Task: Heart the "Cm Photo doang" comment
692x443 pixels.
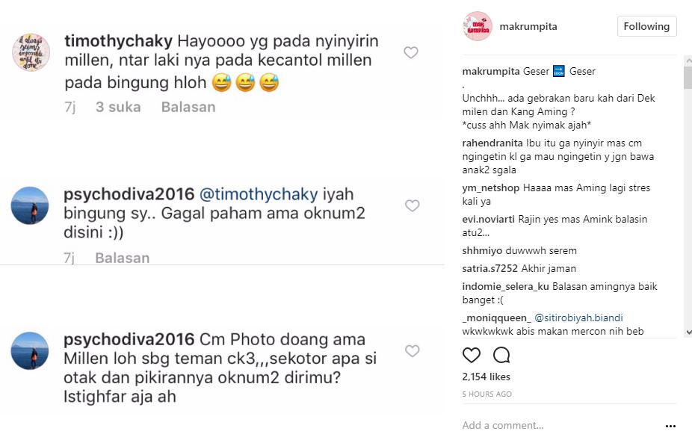Action: [x=411, y=351]
